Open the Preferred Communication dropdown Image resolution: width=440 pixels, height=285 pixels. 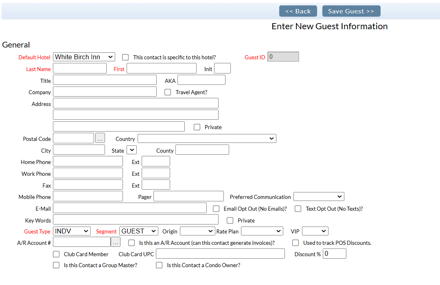(x=319, y=197)
